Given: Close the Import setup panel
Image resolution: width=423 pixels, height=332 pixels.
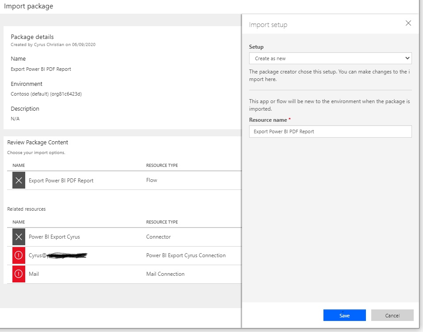Looking at the screenshot, I should pos(408,23).
